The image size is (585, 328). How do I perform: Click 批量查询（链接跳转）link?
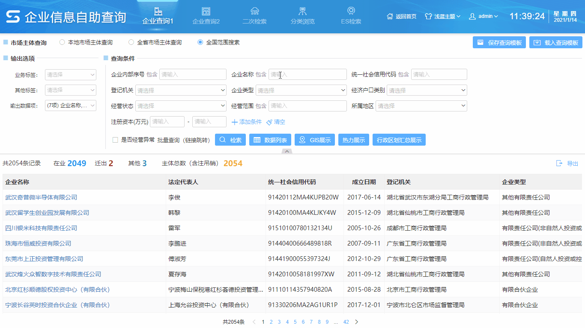(184, 140)
